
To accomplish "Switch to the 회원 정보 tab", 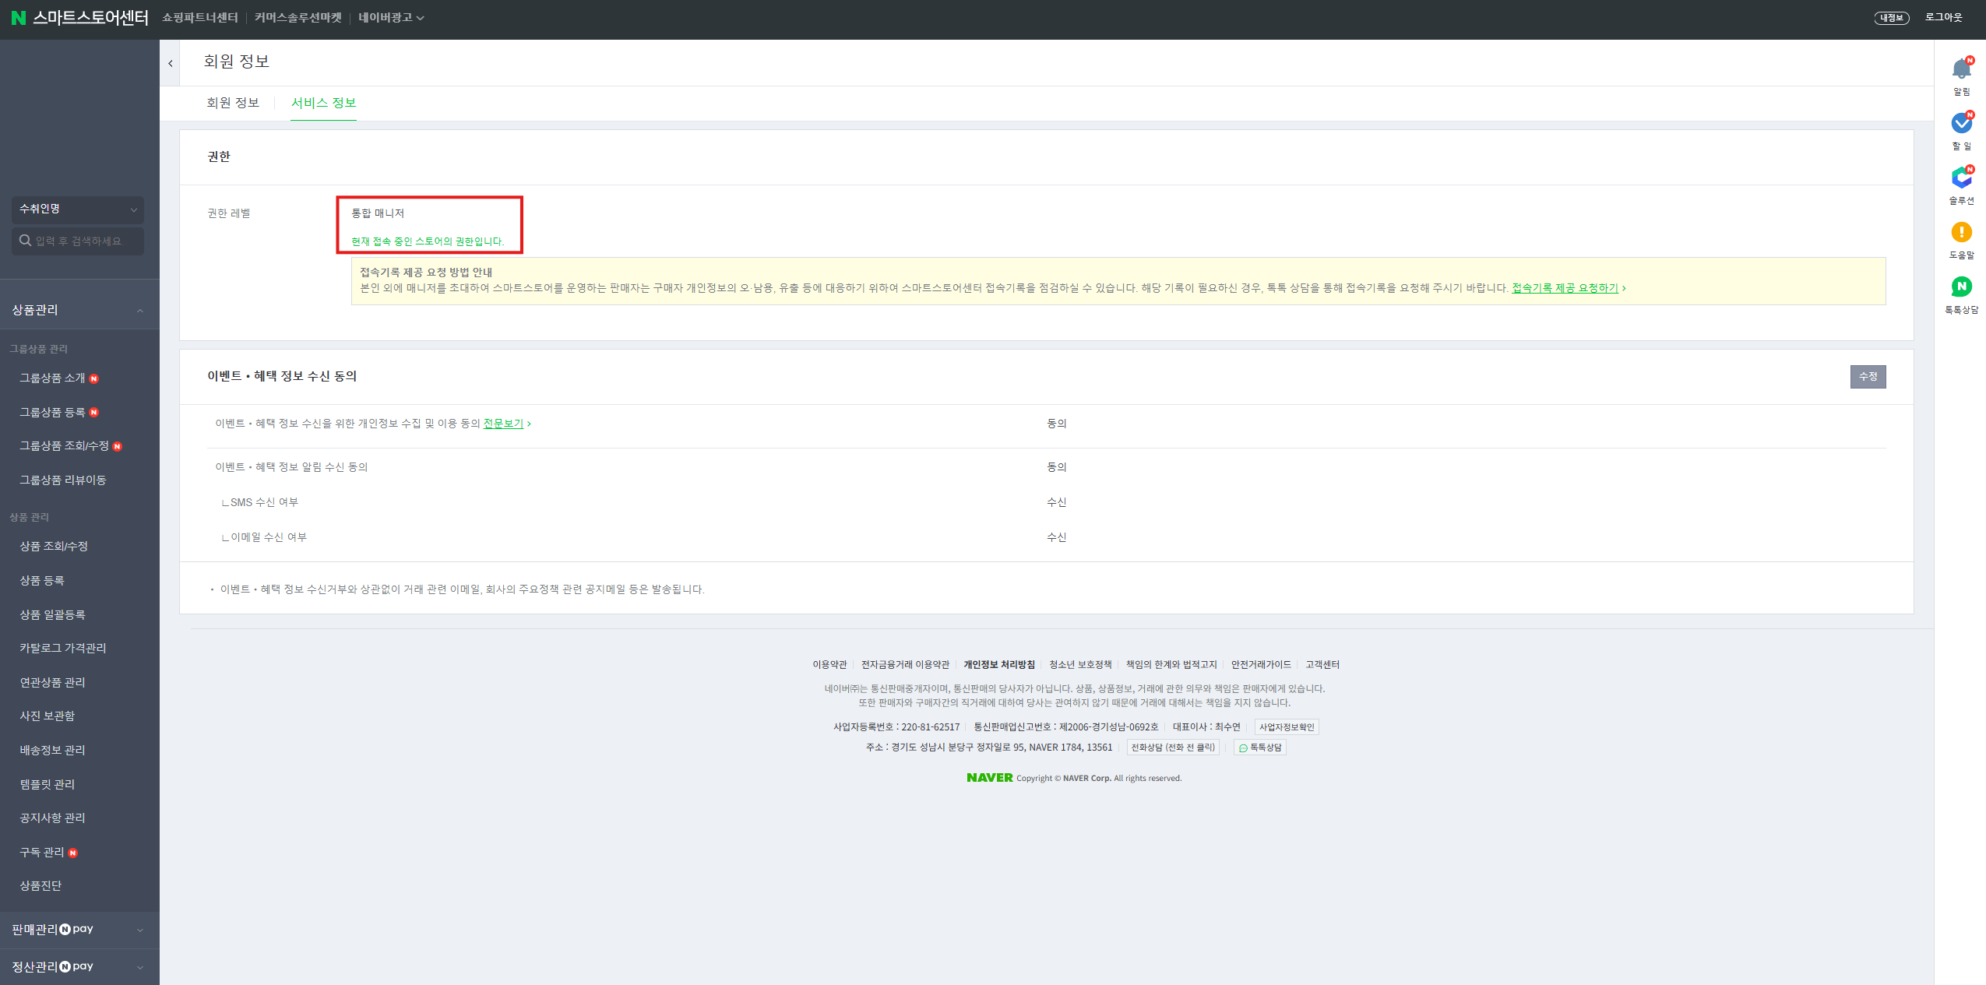I will [233, 103].
